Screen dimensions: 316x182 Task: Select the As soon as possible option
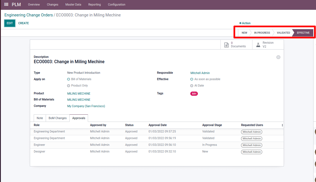coord(192,79)
